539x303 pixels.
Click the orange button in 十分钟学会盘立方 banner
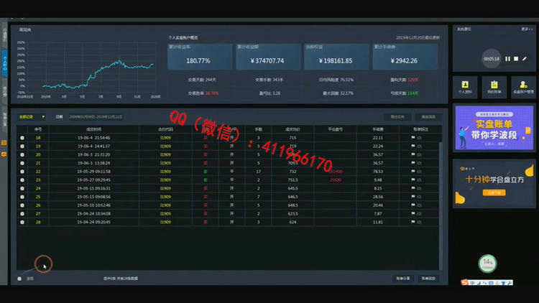(x=494, y=192)
